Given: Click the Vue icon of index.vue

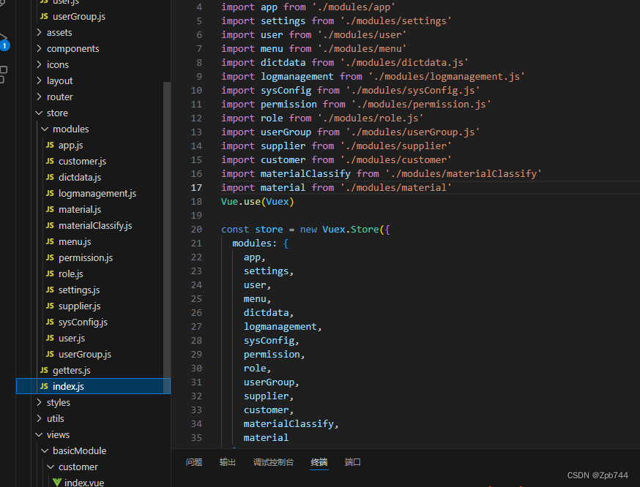Looking at the screenshot, I should click(x=56, y=483).
